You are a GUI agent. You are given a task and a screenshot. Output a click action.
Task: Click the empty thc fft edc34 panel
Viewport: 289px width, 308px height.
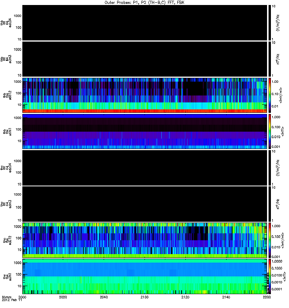point(144,167)
